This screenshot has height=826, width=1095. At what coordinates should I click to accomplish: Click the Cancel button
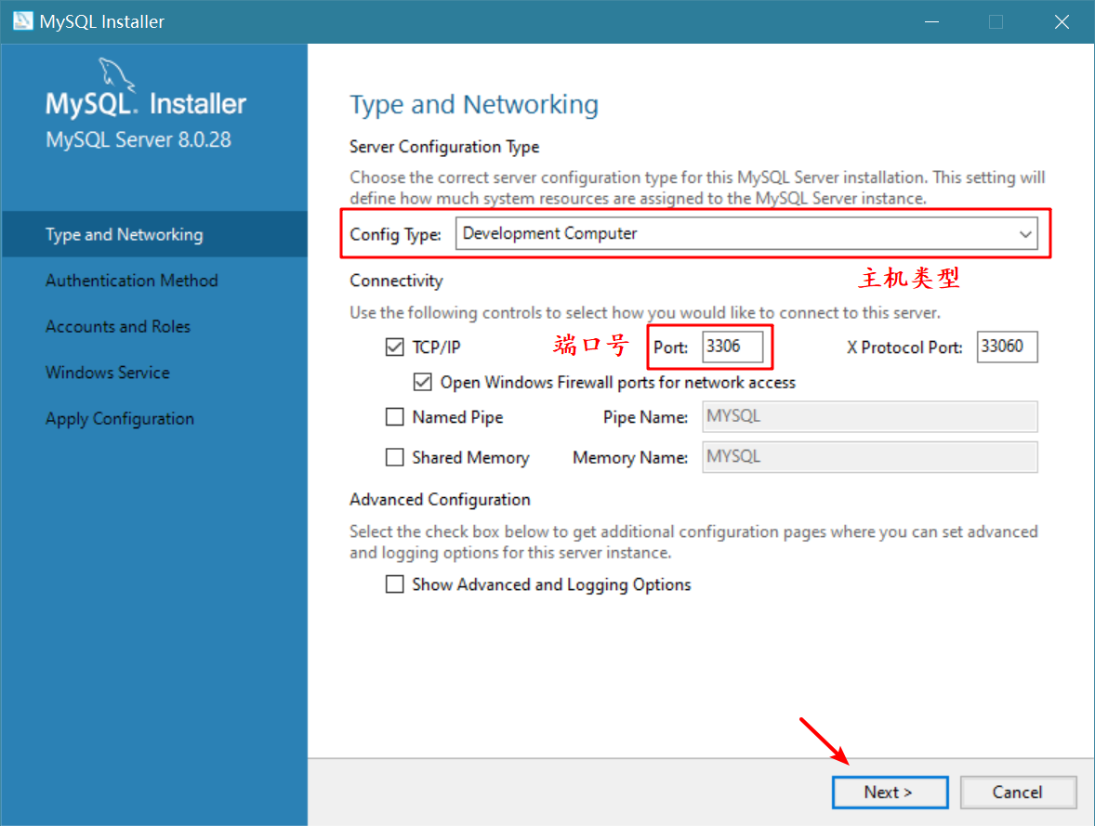[x=1018, y=793]
